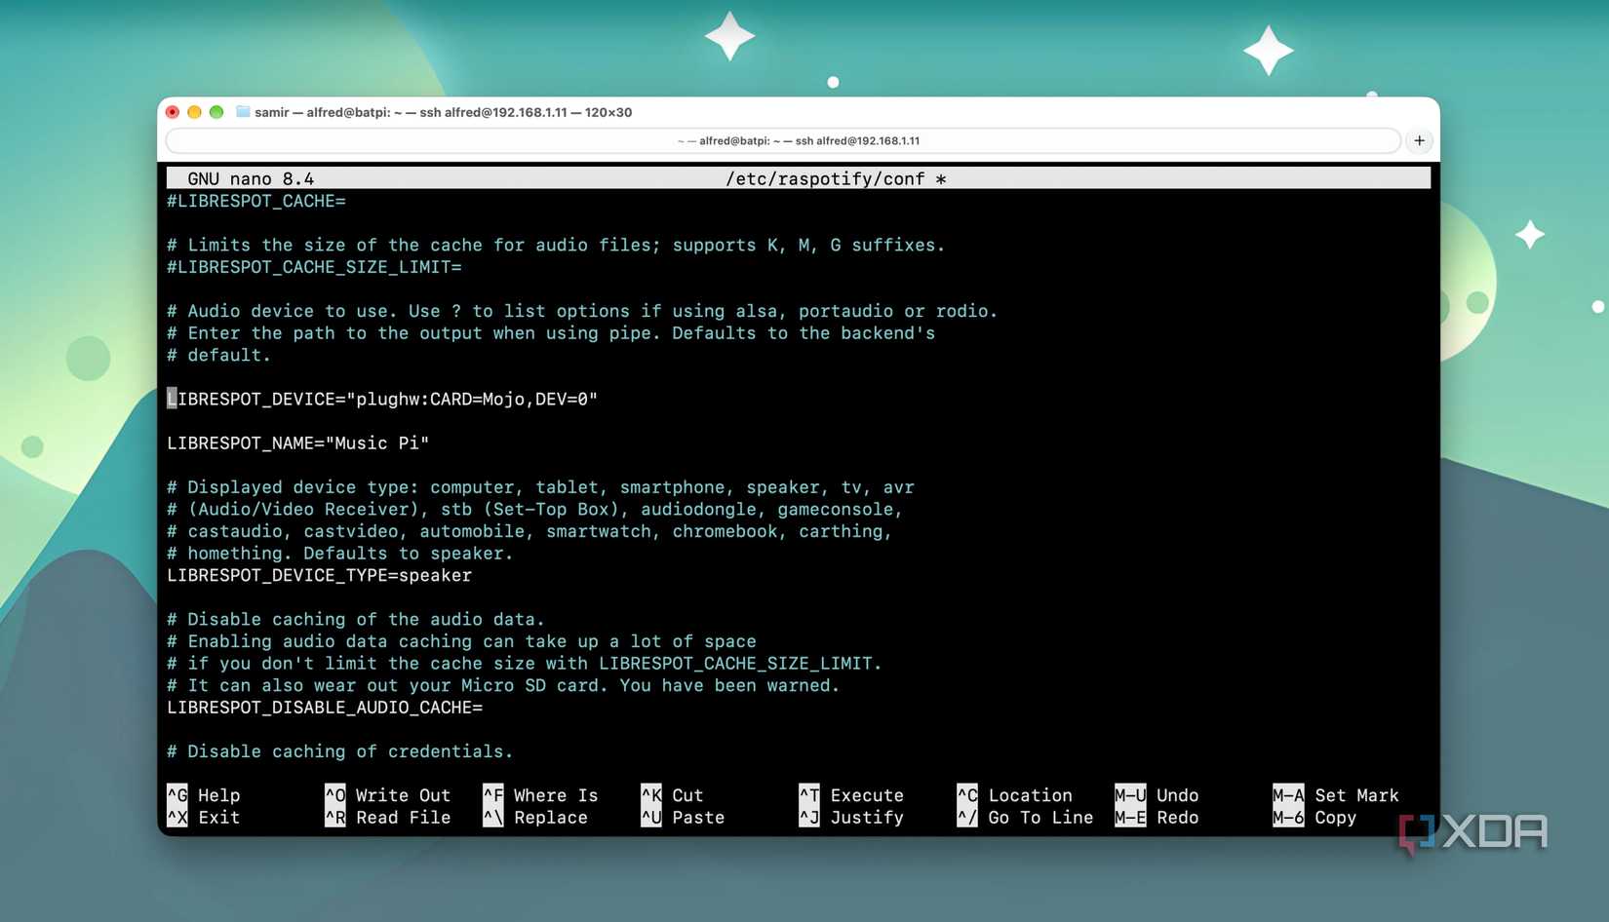Click the ^G Help shortcut in nano
This screenshot has height=922, width=1609.
click(x=204, y=795)
